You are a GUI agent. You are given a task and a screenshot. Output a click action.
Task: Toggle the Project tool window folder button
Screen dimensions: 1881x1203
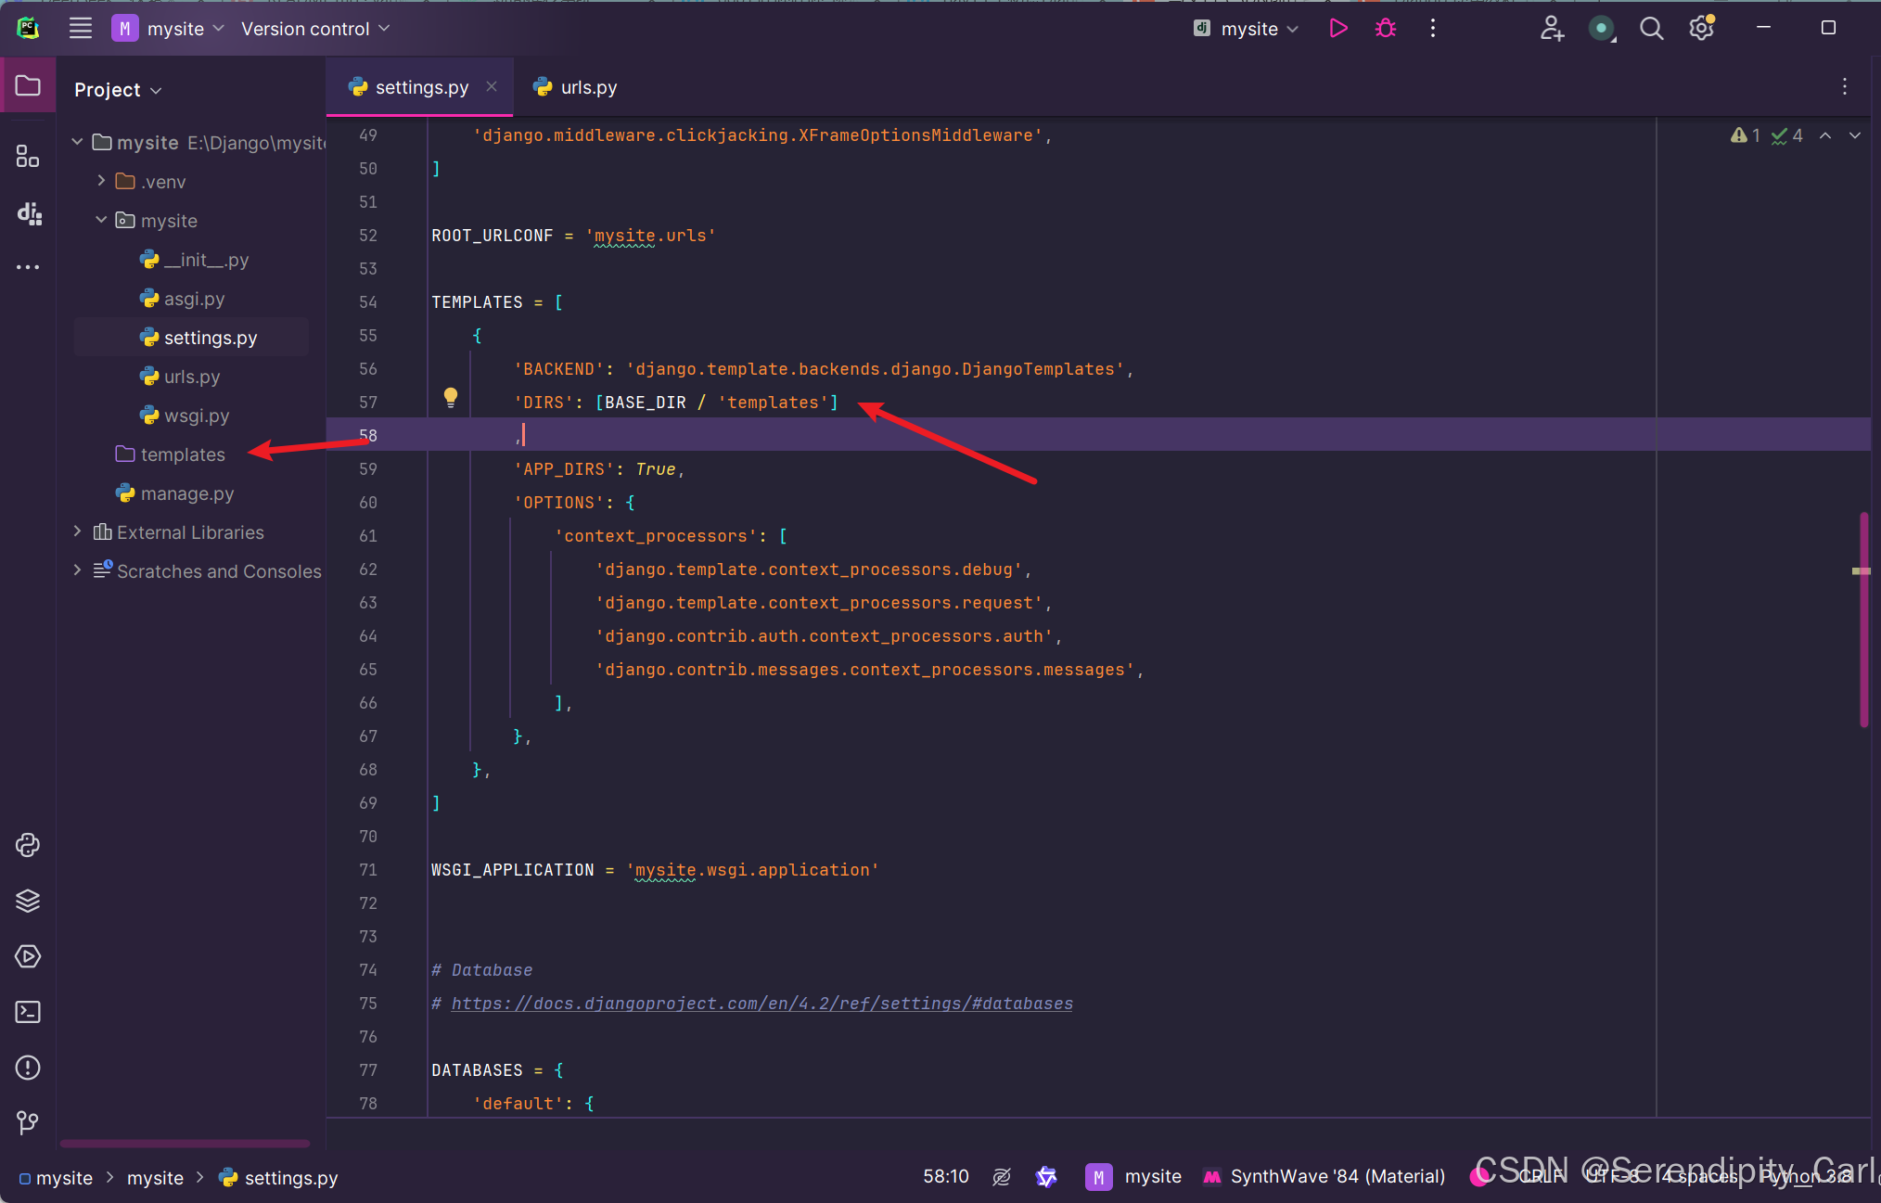28,86
